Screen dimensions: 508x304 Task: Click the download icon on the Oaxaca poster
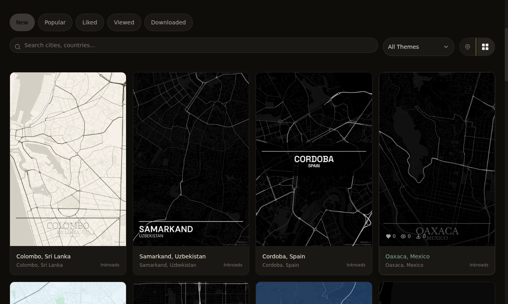pyautogui.click(x=418, y=236)
